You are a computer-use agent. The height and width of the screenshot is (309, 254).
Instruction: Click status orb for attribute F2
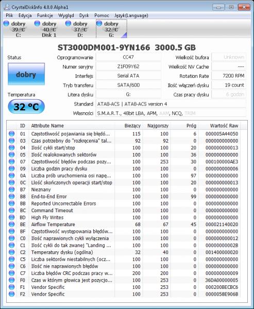tap(12, 294)
